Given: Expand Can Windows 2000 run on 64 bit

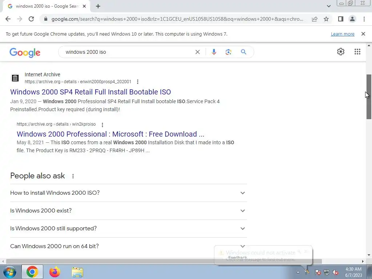Looking at the screenshot, I should tap(129, 246).
